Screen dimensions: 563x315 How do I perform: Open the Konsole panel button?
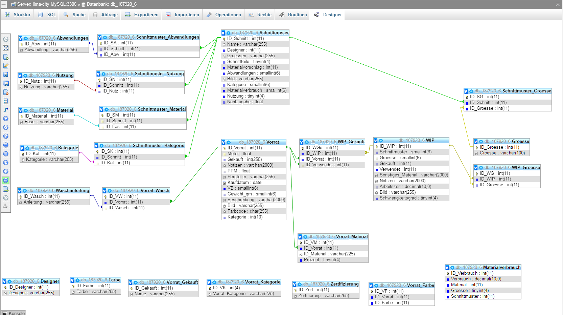tap(14, 313)
